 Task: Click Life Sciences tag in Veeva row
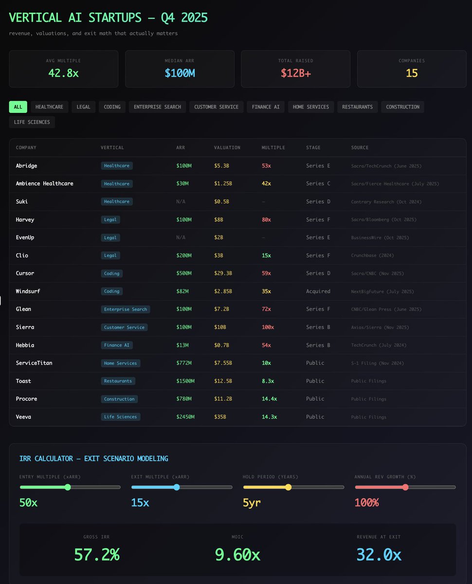tap(121, 417)
